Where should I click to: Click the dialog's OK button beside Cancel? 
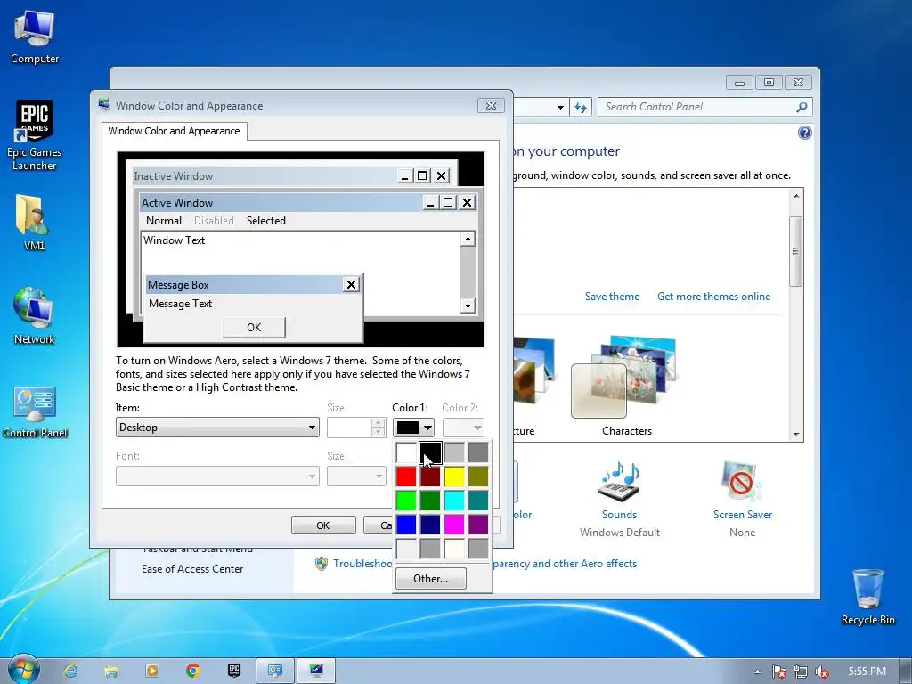coord(323,525)
